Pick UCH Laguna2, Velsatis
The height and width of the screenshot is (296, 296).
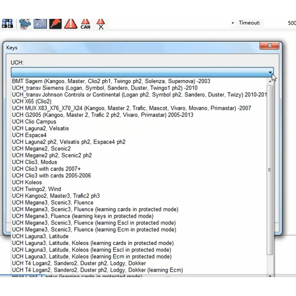(x=139, y=128)
